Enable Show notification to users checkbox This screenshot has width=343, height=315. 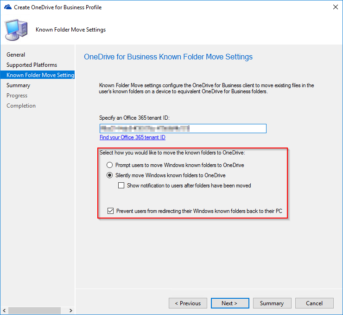tap(121, 186)
